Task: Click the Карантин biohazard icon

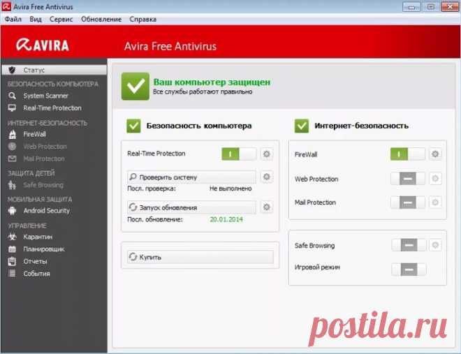Action: [12, 237]
